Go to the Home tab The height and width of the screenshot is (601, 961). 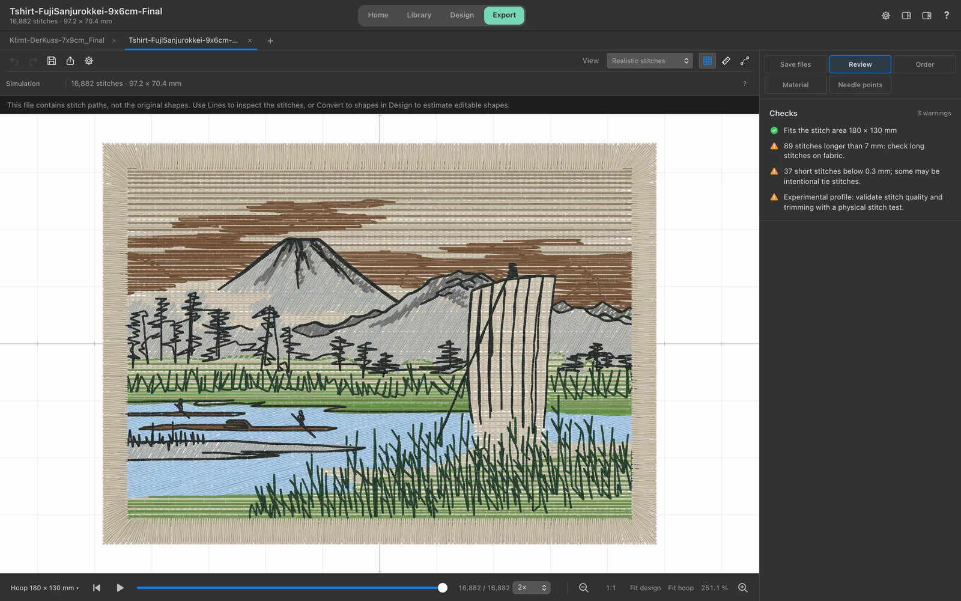[x=378, y=15]
